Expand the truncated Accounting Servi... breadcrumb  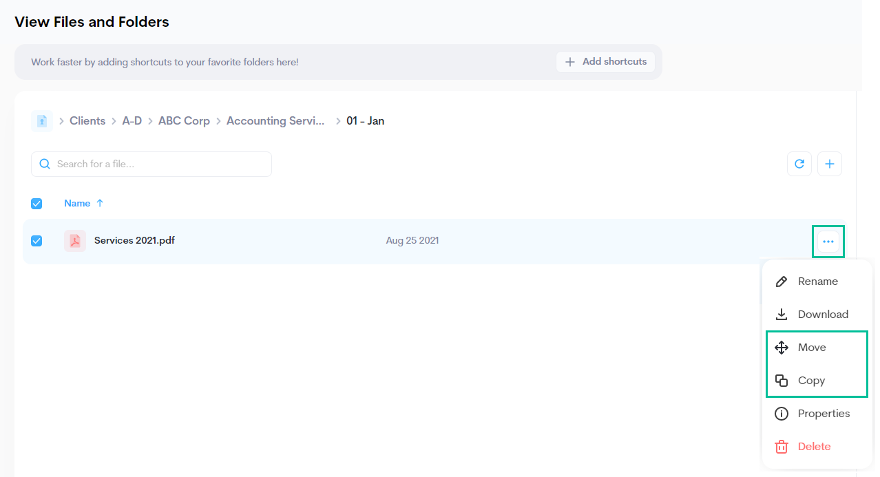(275, 121)
